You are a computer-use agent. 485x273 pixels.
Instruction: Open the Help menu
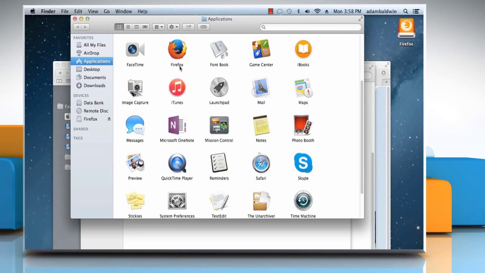tap(142, 11)
